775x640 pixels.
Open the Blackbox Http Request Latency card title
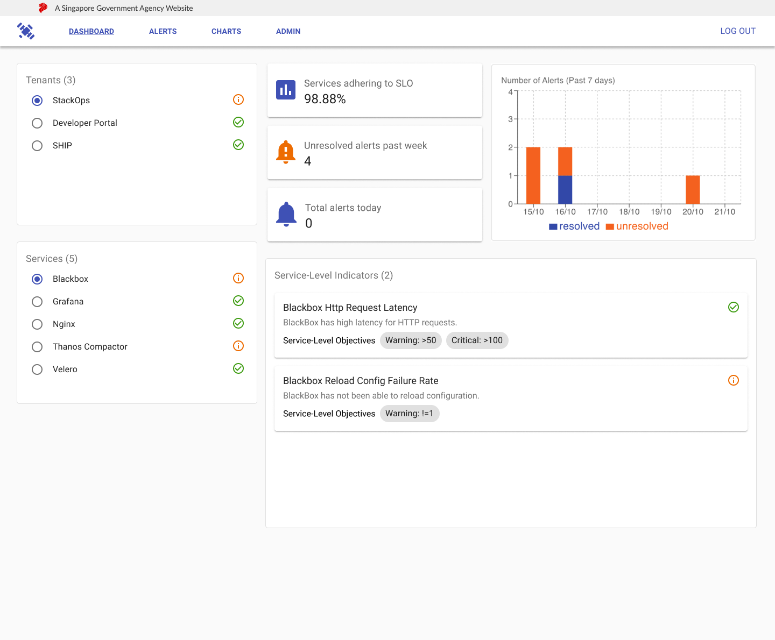point(350,308)
